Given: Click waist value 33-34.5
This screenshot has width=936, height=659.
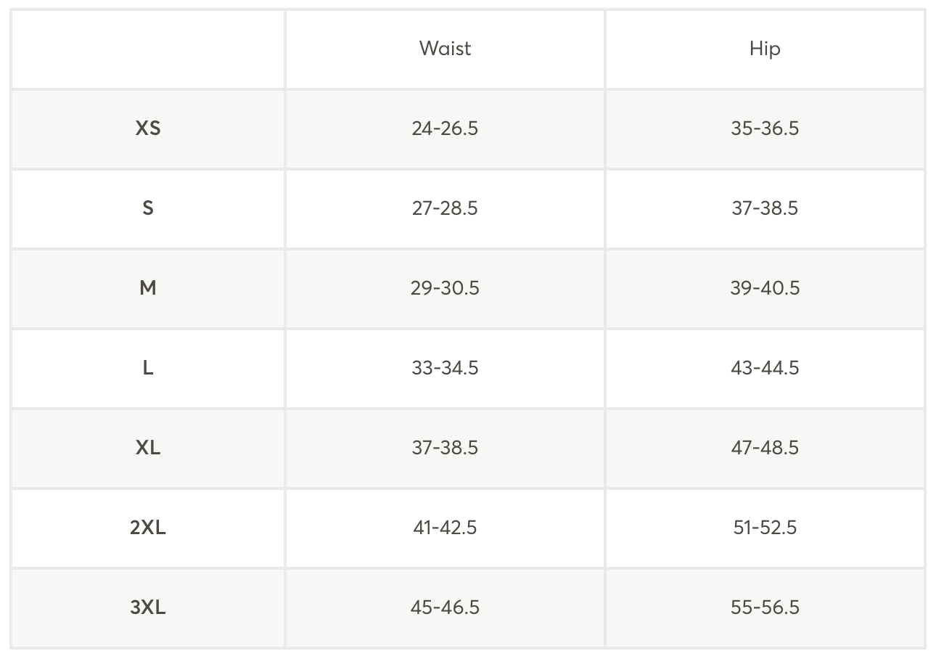Looking at the screenshot, I should point(445,368).
